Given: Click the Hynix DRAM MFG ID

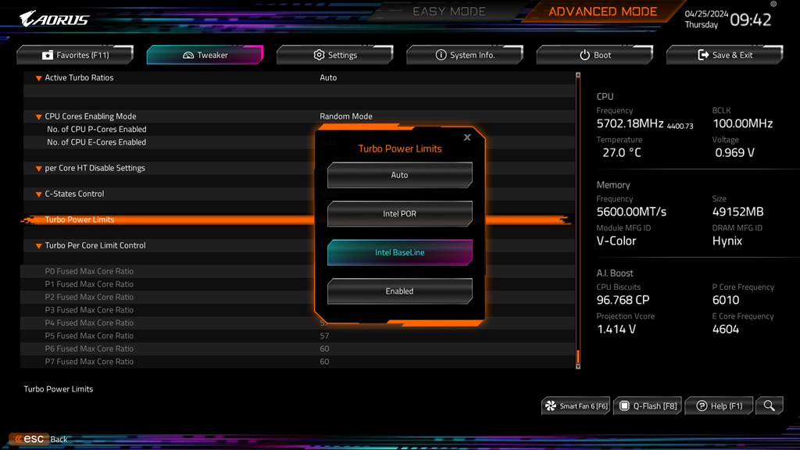Looking at the screenshot, I should [727, 241].
